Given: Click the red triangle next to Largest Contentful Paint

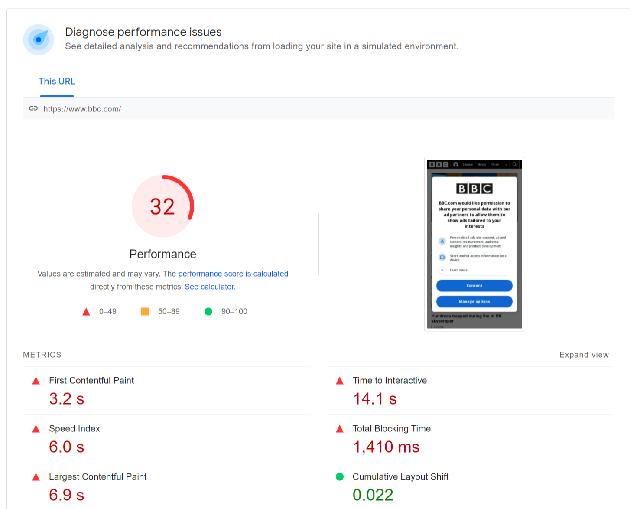Looking at the screenshot, I should [36, 477].
